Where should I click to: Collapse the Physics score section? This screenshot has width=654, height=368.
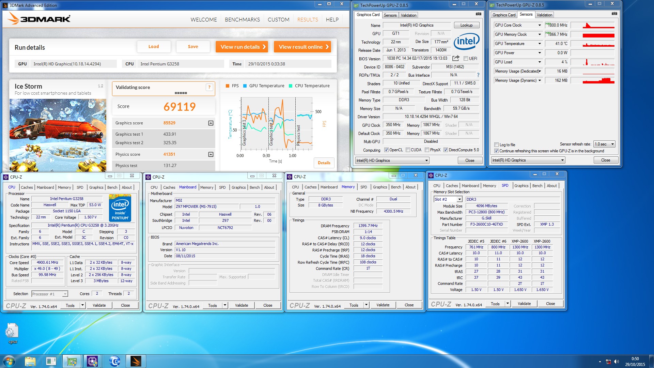click(211, 154)
